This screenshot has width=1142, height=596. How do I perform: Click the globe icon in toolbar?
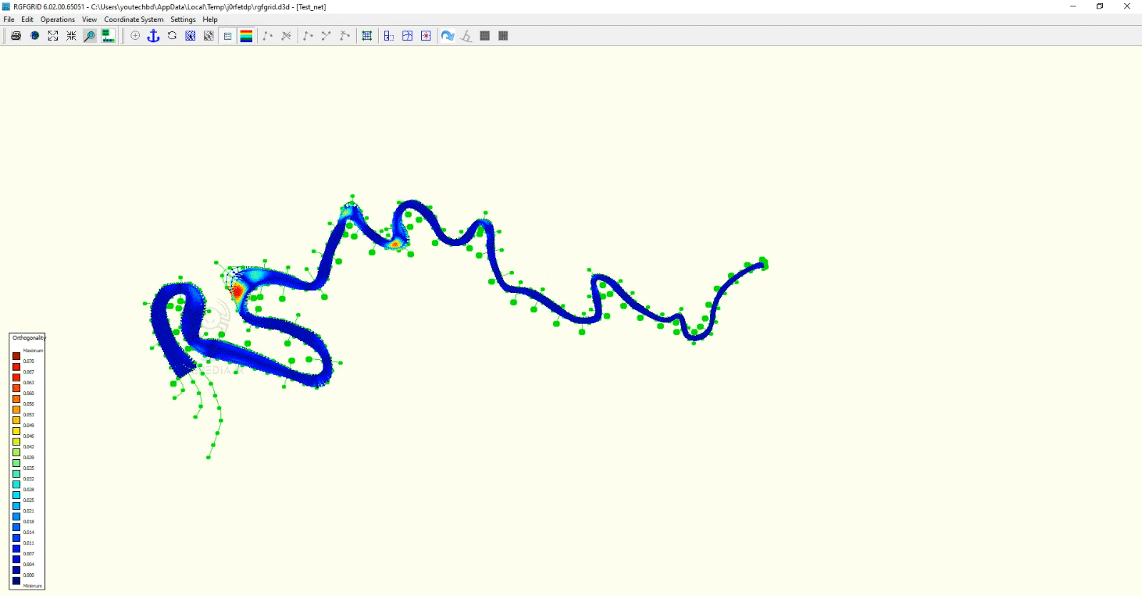(34, 36)
